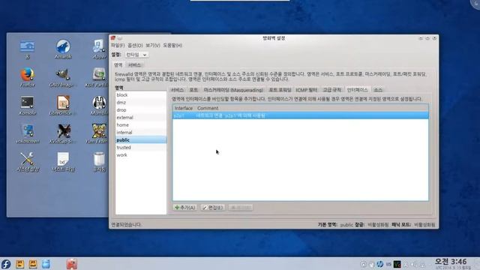
Task: Select the dmz zone
Action: (141, 103)
